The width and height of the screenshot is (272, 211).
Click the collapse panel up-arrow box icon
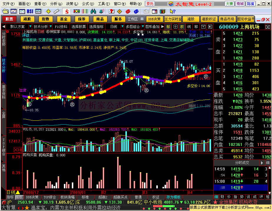(203, 27)
